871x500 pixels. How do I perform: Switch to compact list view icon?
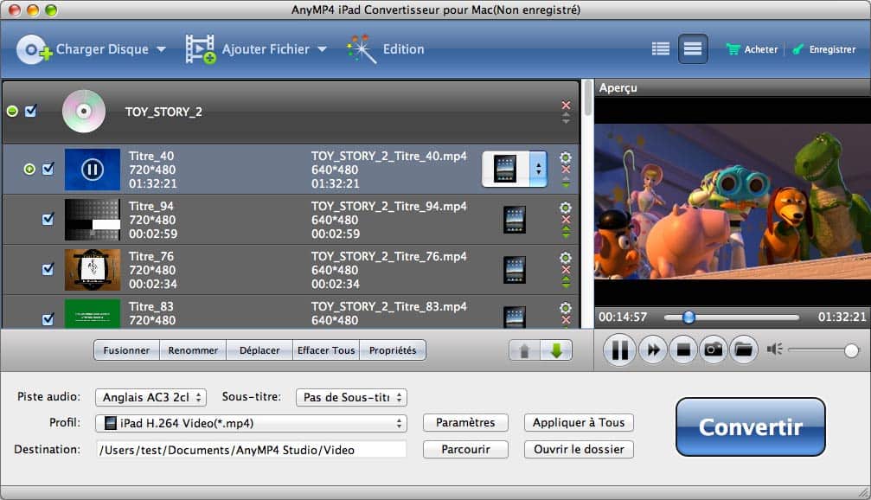693,49
